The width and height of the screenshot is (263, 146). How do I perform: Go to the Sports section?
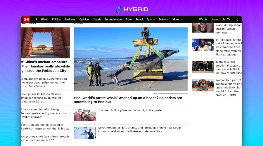pyautogui.click(x=151, y=20)
